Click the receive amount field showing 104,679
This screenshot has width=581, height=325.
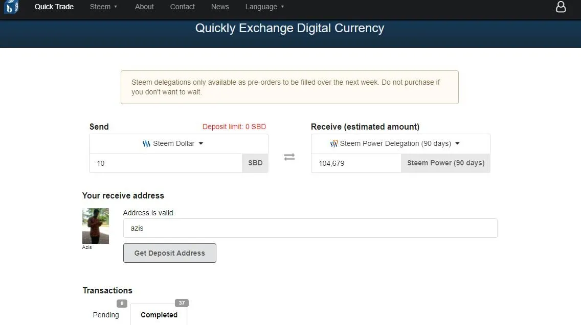(x=356, y=163)
